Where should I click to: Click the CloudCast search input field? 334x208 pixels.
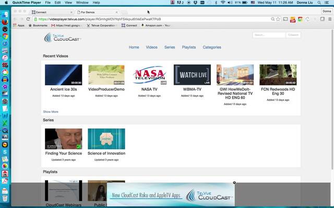point(268,35)
